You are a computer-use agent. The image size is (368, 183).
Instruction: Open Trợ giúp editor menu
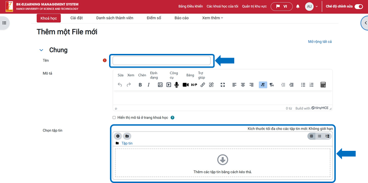coord(202,75)
